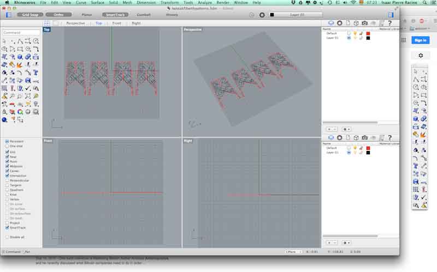Open the Top viewport title menu
Viewport: 437px width, 272px height.
pyautogui.click(x=46, y=29)
